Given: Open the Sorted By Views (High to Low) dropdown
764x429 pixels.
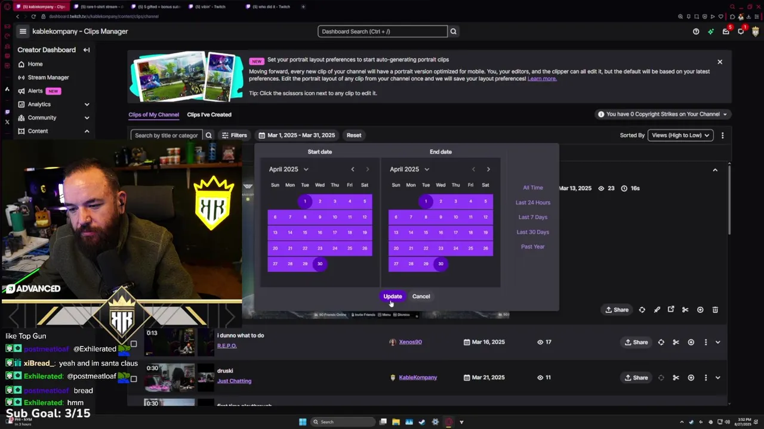Looking at the screenshot, I should pos(680,135).
